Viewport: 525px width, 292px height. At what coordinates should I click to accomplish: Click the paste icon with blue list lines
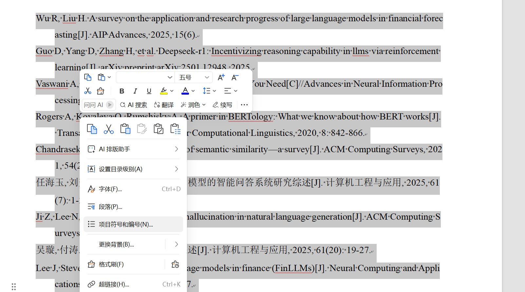175,129
